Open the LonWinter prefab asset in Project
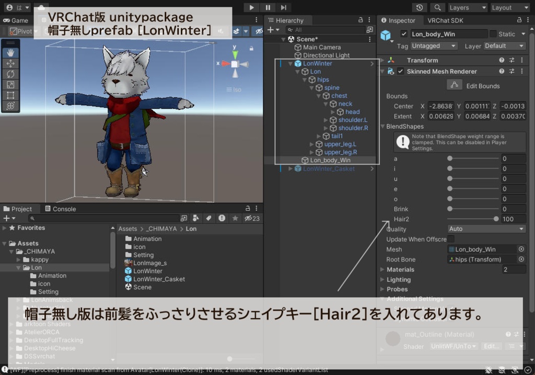This screenshot has width=535, height=375. click(x=143, y=271)
